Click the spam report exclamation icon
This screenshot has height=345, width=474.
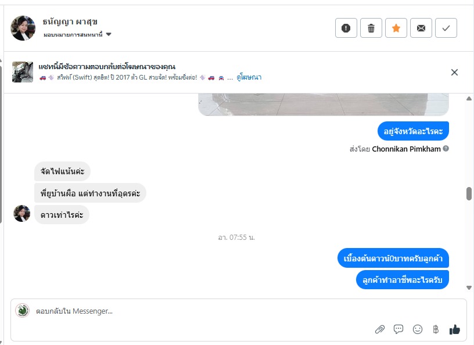(x=346, y=28)
